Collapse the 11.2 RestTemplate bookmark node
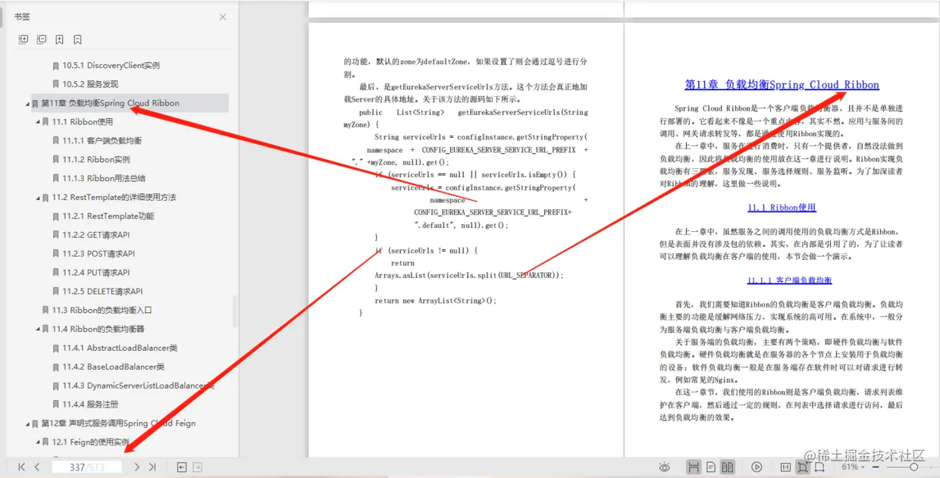940x478 pixels. pos(39,198)
